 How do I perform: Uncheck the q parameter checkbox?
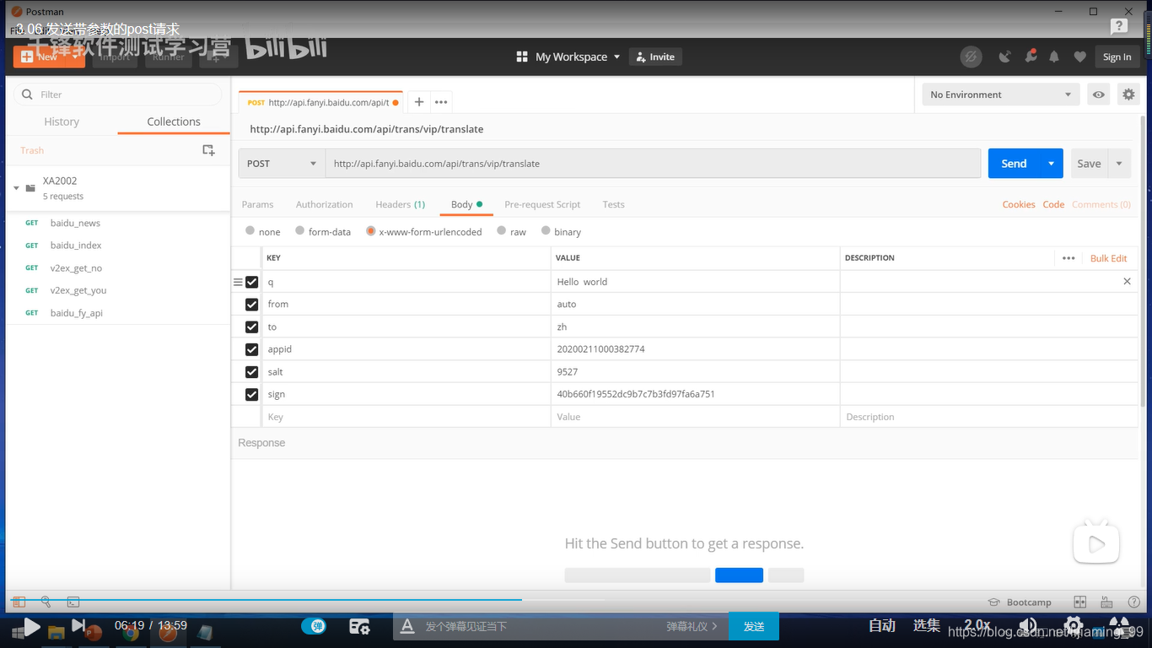pyautogui.click(x=251, y=282)
